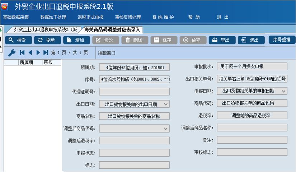This screenshot has width=296, height=172.
Task: Click the 商品代码 input field
Action: 252,103
